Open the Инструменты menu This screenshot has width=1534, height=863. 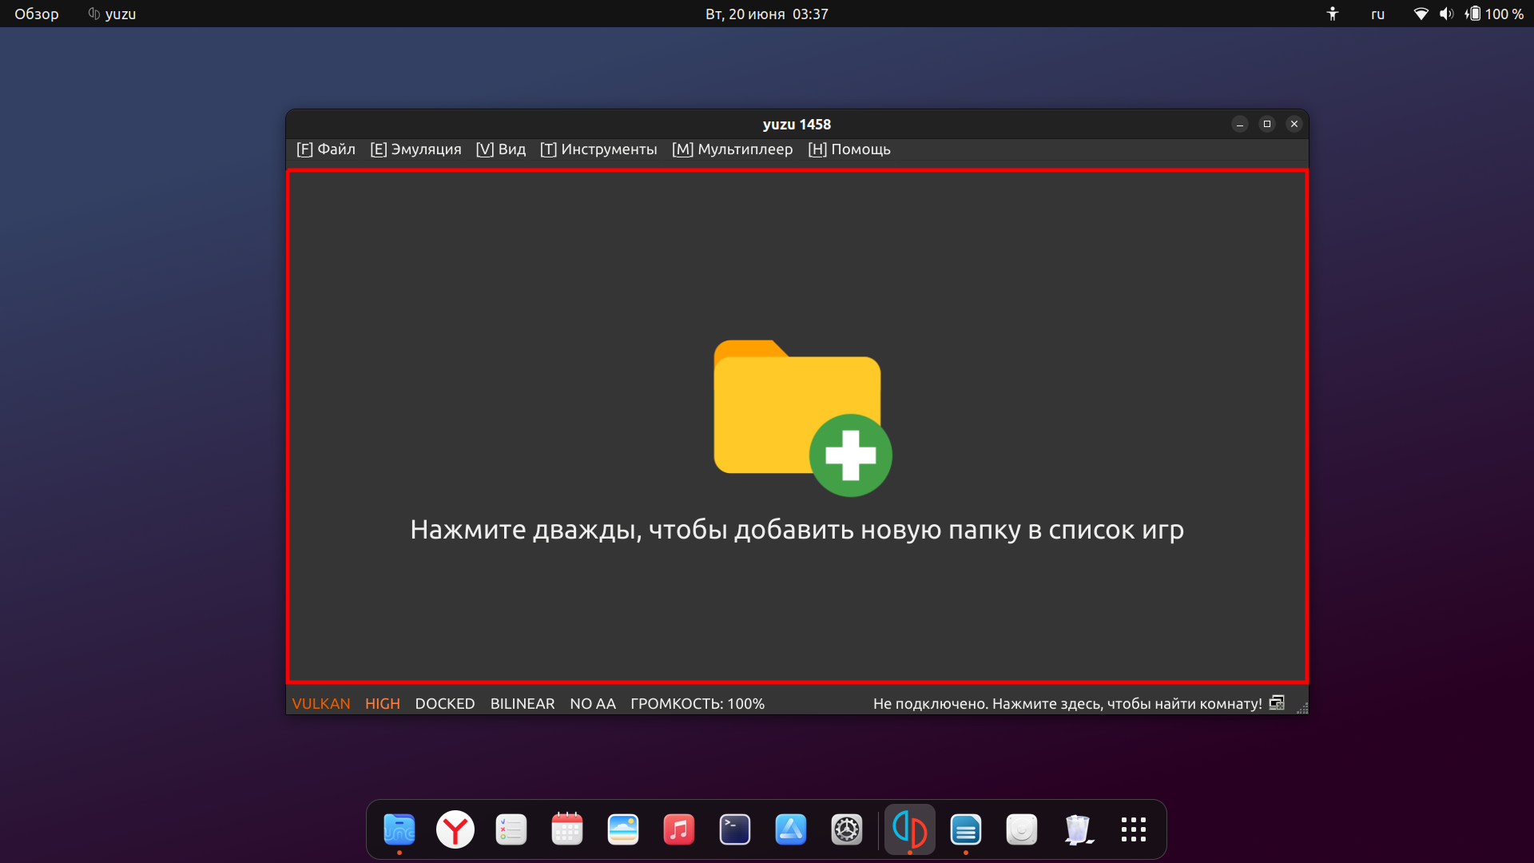(x=598, y=149)
